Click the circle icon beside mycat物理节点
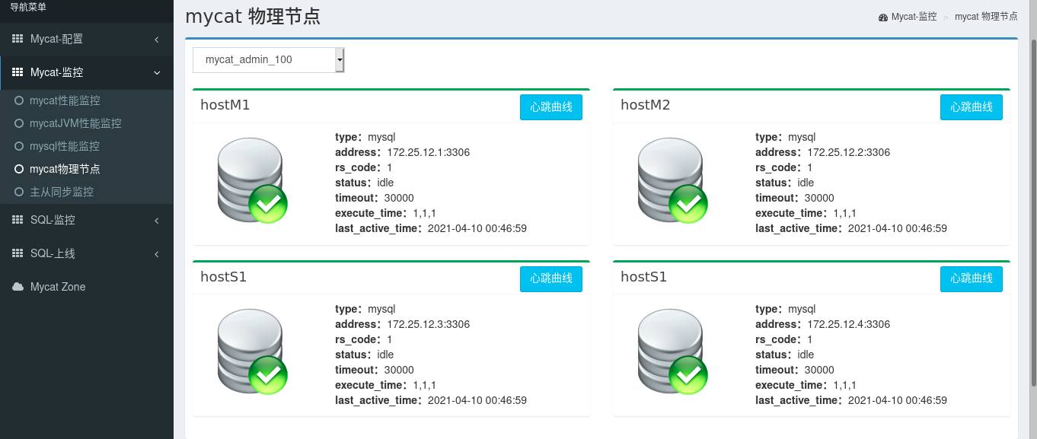The image size is (1037, 439). tap(19, 169)
